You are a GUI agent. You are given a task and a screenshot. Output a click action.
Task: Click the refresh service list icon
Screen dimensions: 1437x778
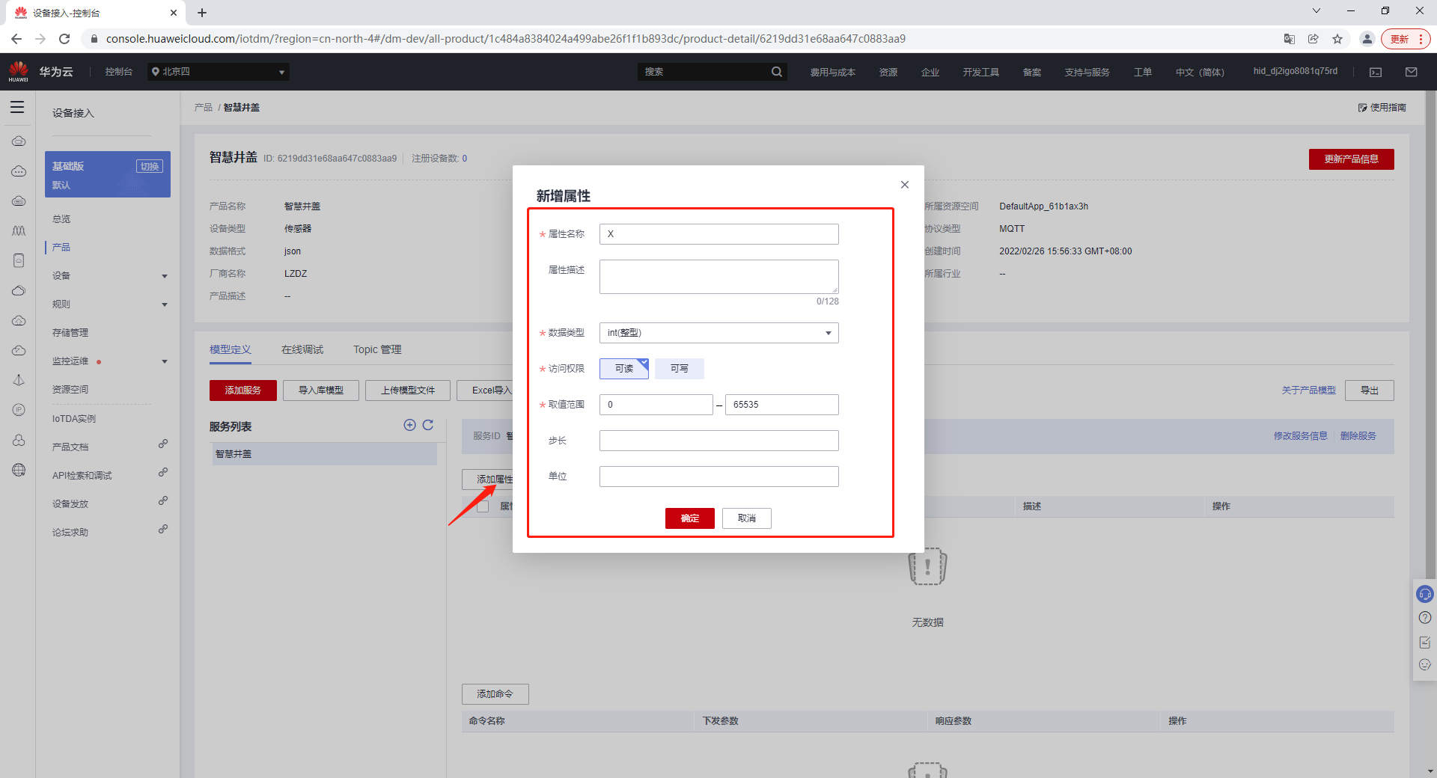point(428,425)
